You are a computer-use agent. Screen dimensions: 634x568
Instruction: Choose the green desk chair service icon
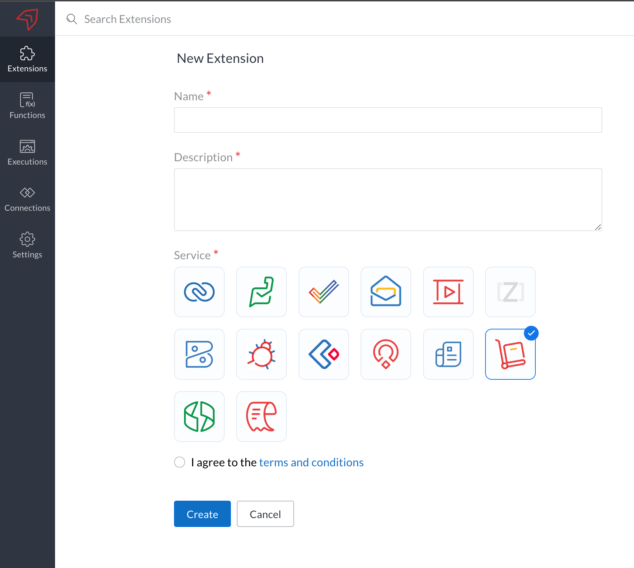(261, 292)
